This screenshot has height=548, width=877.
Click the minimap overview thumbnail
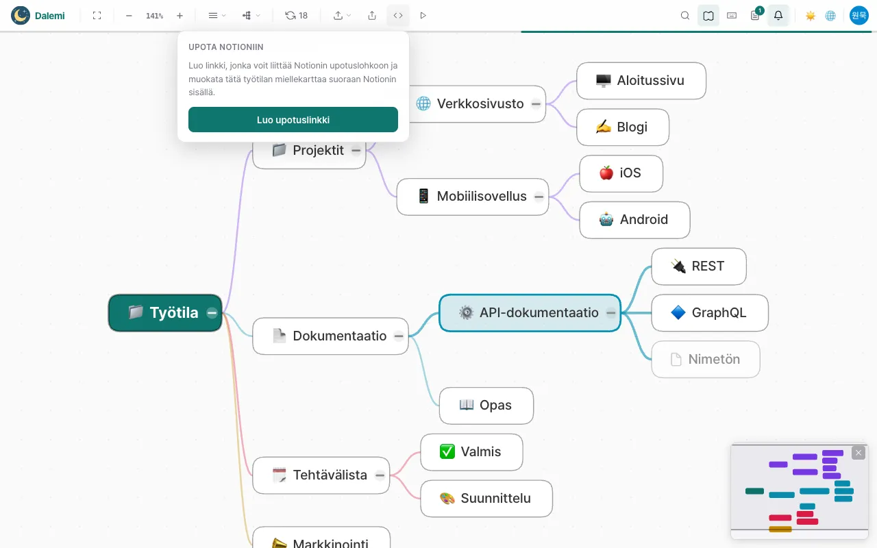799,491
